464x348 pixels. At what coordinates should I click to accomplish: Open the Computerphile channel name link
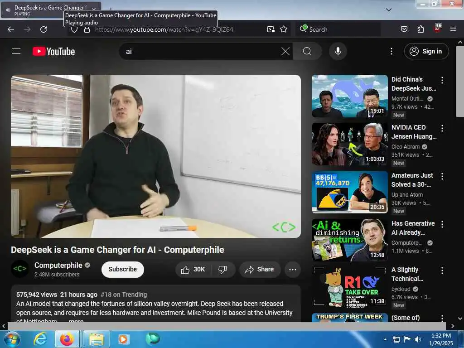point(58,265)
